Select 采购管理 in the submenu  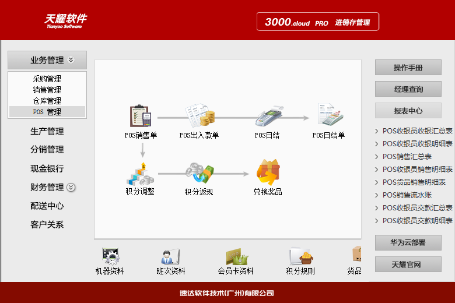point(47,79)
